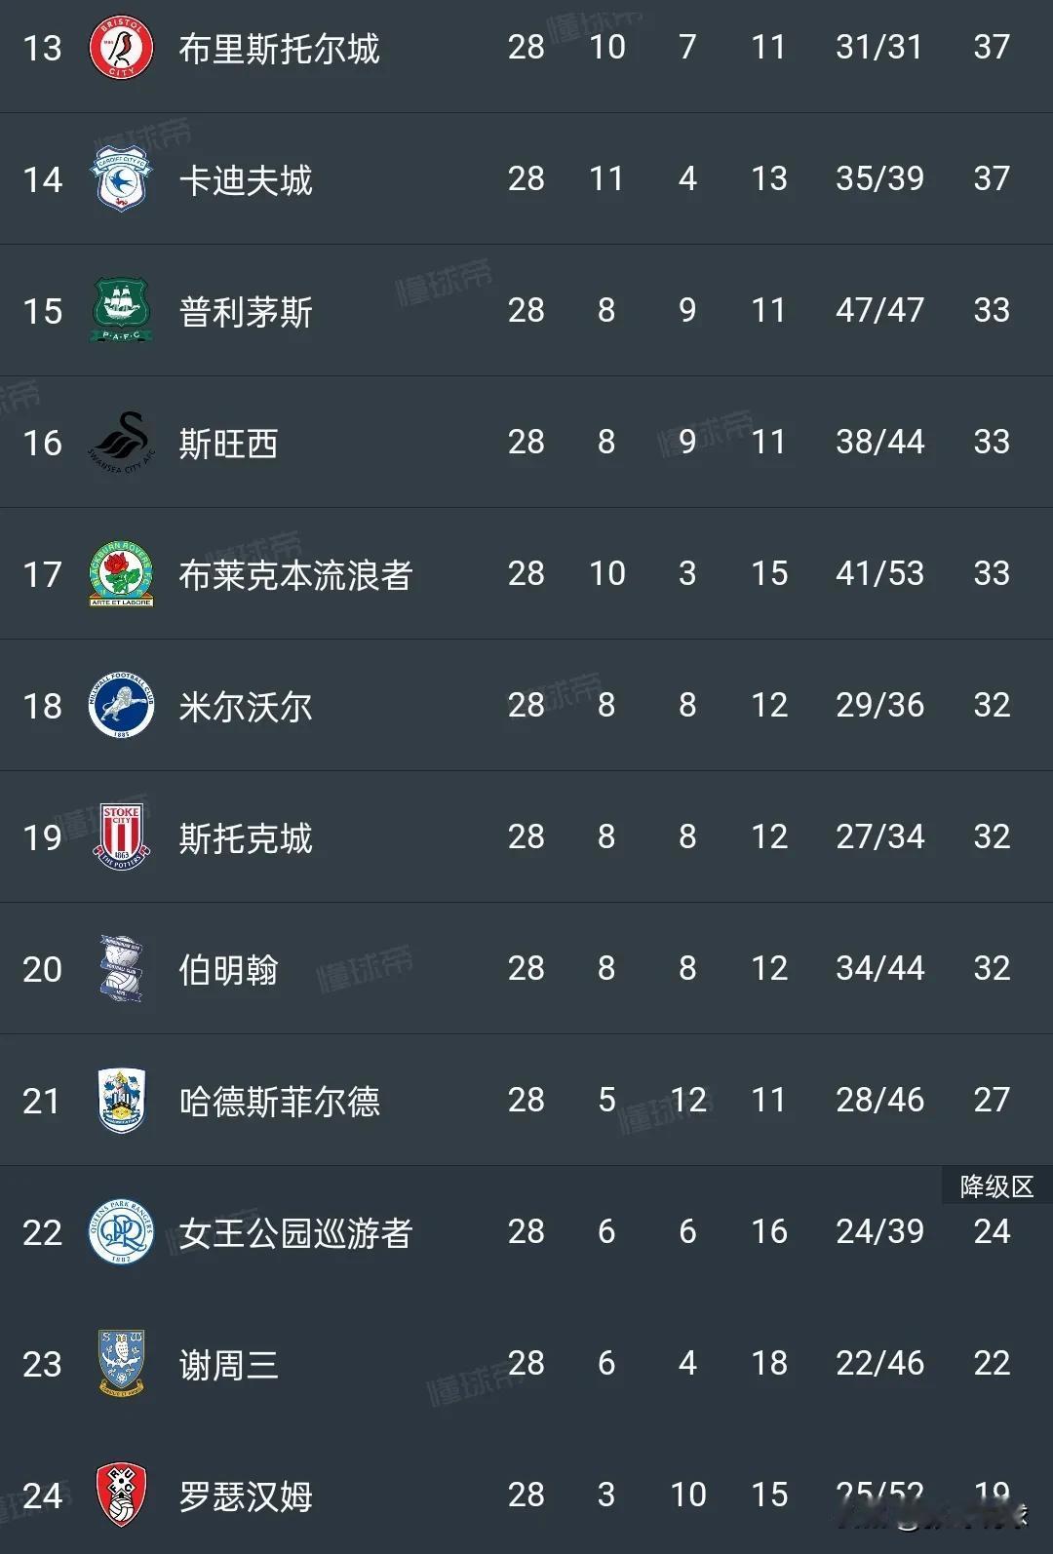The width and height of the screenshot is (1053, 1554).
Task: Open team page for 布莱克本流浪者
Action: click(x=295, y=575)
